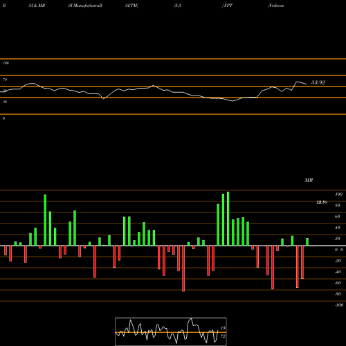Click the RSI axis label 0
This screenshot has height=346, width=346.
point(3,118)
